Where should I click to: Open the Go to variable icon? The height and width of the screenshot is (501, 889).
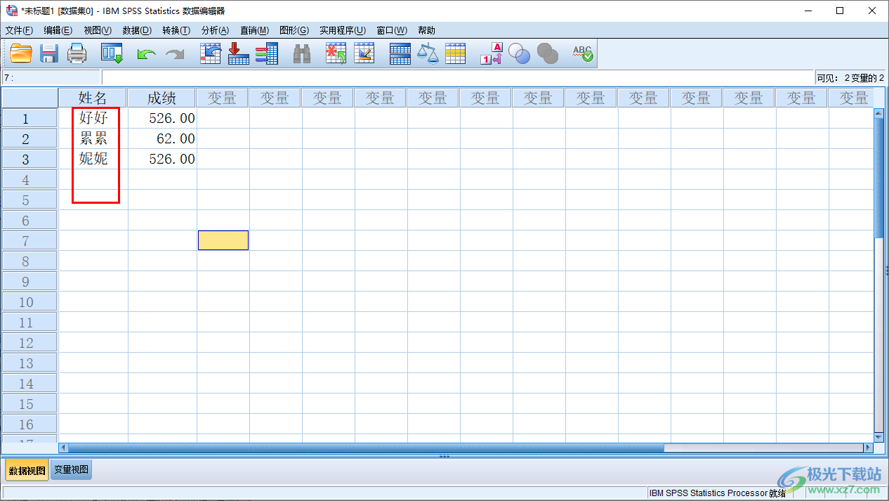(x=239, y=53)
